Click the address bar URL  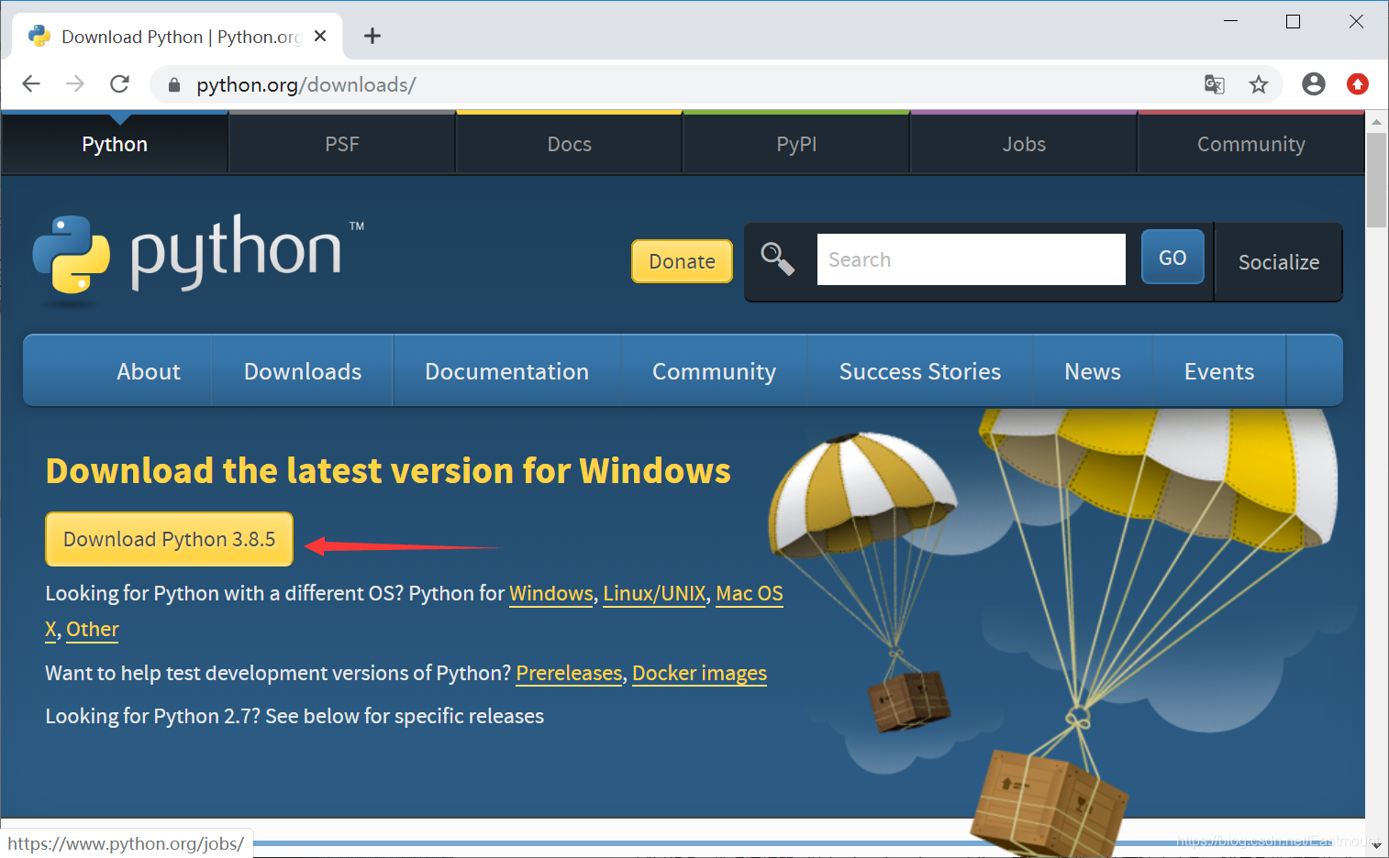click(306, 85)
